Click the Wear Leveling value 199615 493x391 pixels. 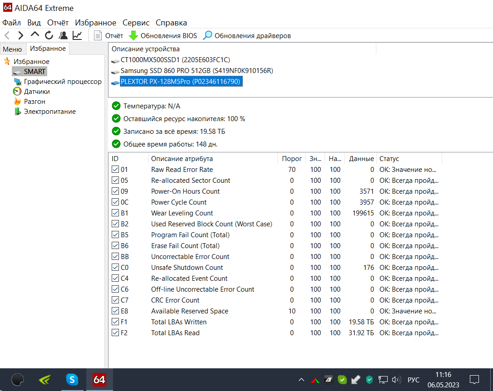(363, 213)
